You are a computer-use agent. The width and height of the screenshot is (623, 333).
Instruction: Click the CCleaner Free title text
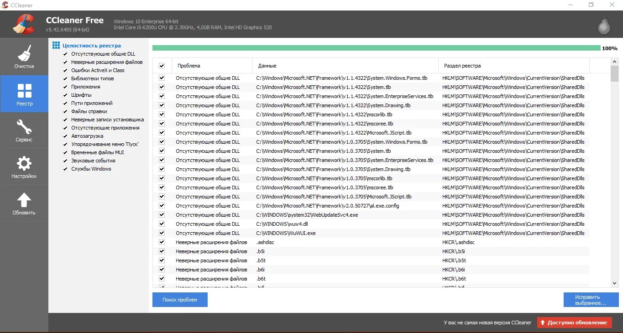[x=75, y=21]
